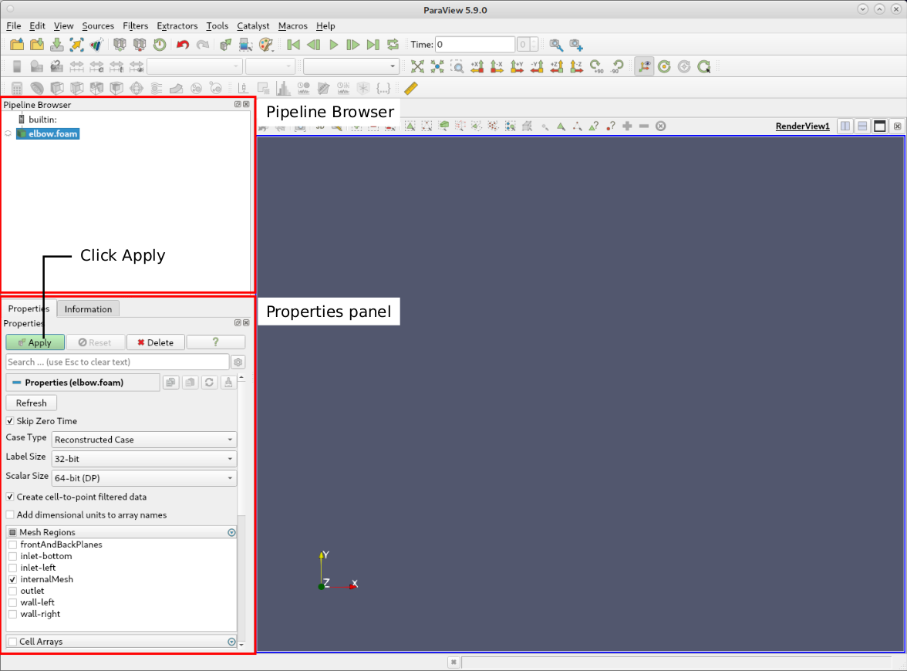Open the Filters menu
Viewport: 907px width, 671px height.
[x=135, y=25]
